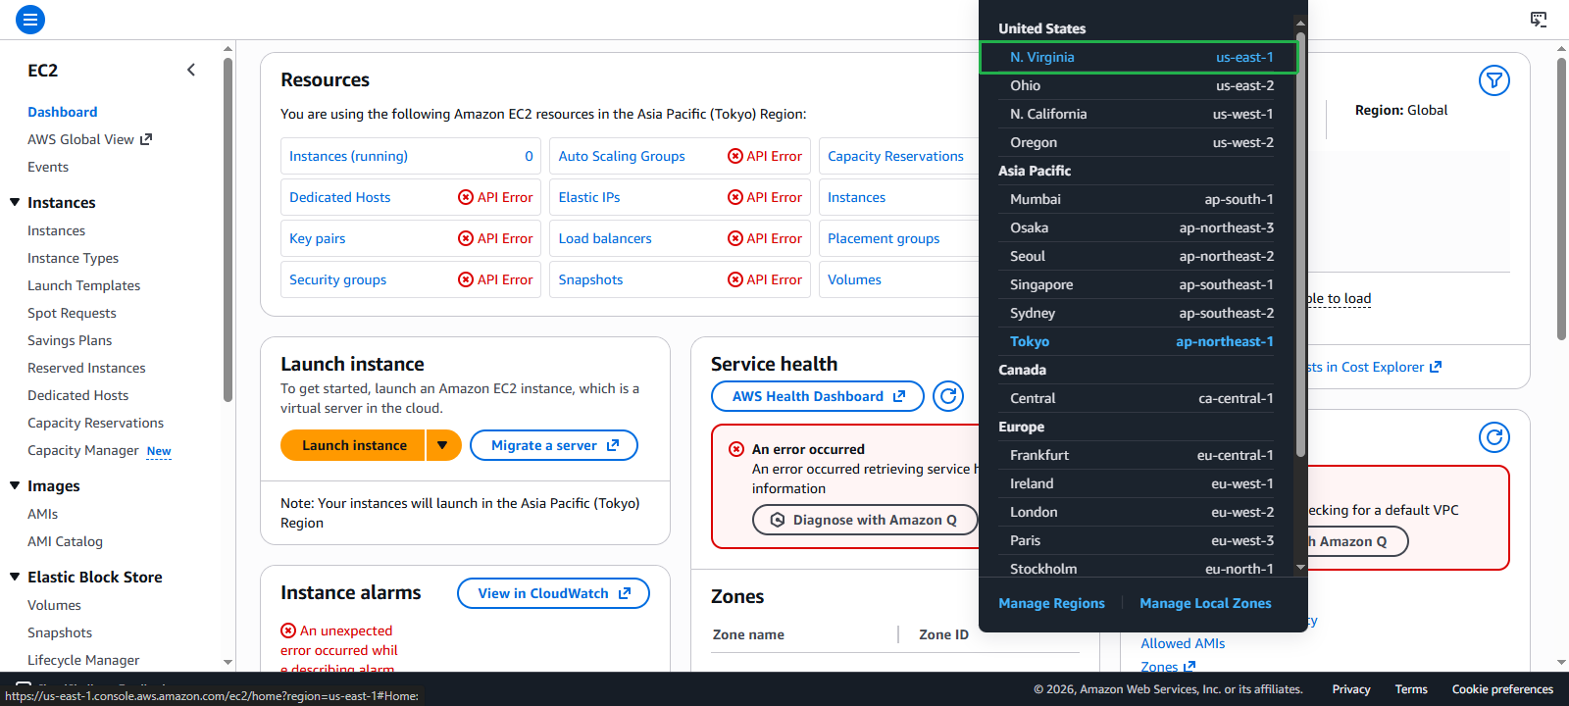Click the Launch instance button

pos(353,445)
